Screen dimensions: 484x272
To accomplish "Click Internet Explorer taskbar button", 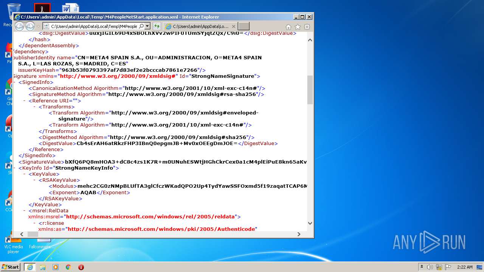I will 30,267.
